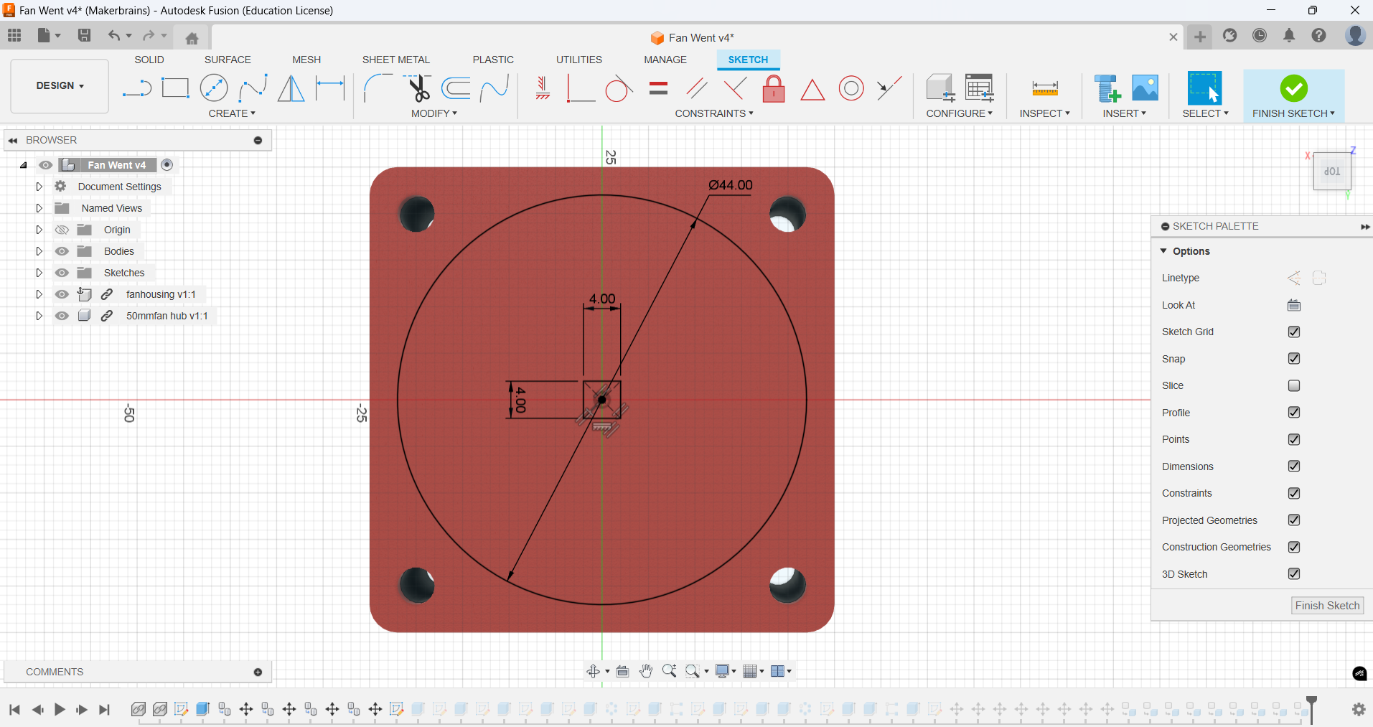Enable the Slice option in Sketch Palette

tap(1294, 385)
